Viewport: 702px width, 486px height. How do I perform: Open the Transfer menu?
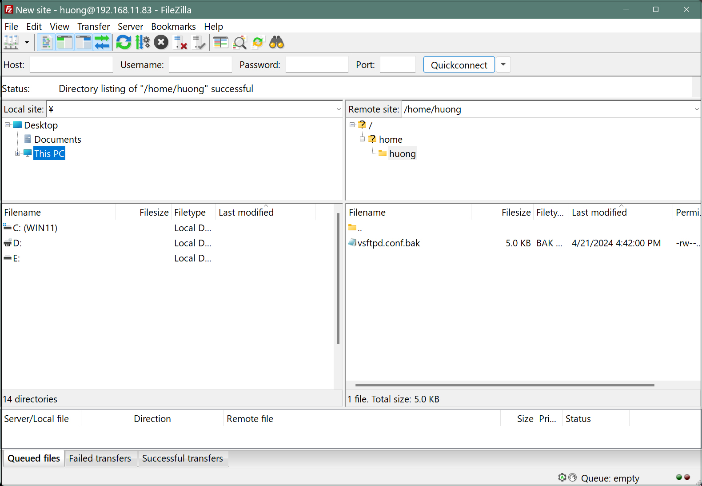pyautogui.click(x=93, y=27)
